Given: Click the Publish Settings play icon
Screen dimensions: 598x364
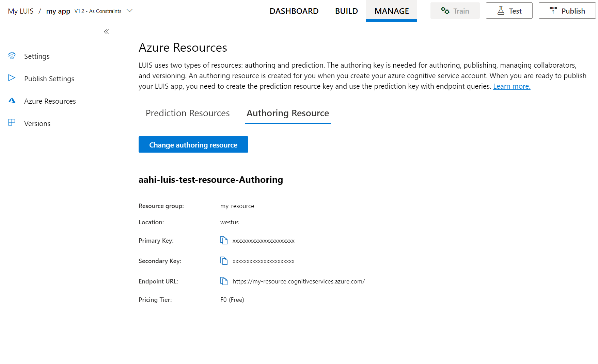Looking at the screenshot, I should pos(12,78).
